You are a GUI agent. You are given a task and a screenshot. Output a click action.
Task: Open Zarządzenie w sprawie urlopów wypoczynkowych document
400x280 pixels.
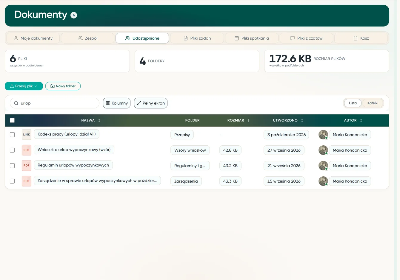pos(97,181)
